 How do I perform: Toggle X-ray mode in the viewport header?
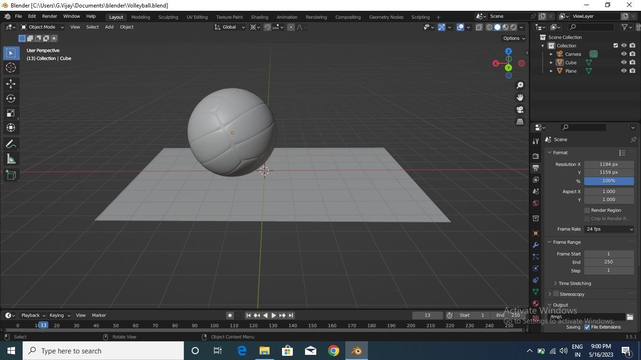(479, 27)
